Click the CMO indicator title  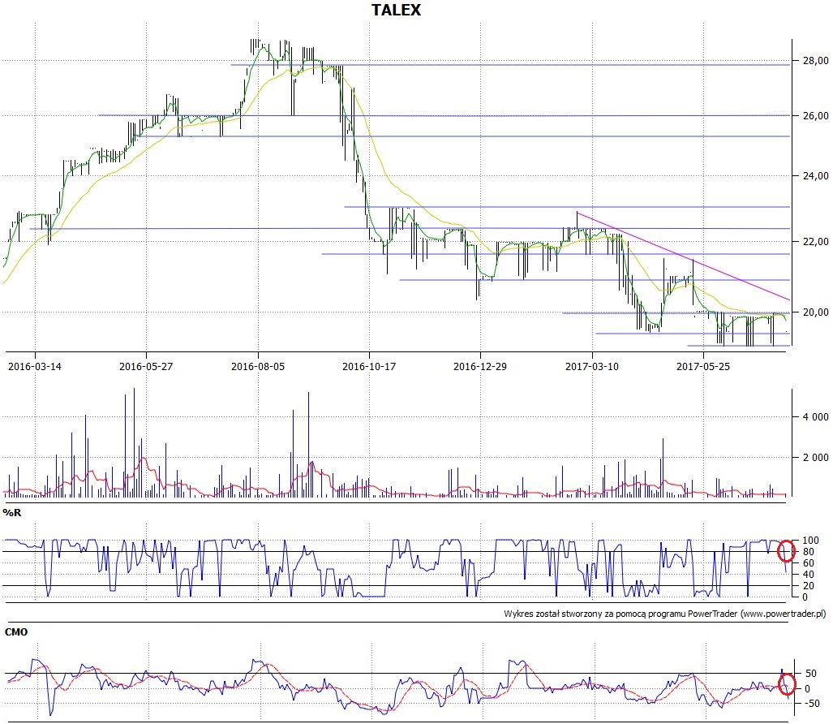click(16, 632)
